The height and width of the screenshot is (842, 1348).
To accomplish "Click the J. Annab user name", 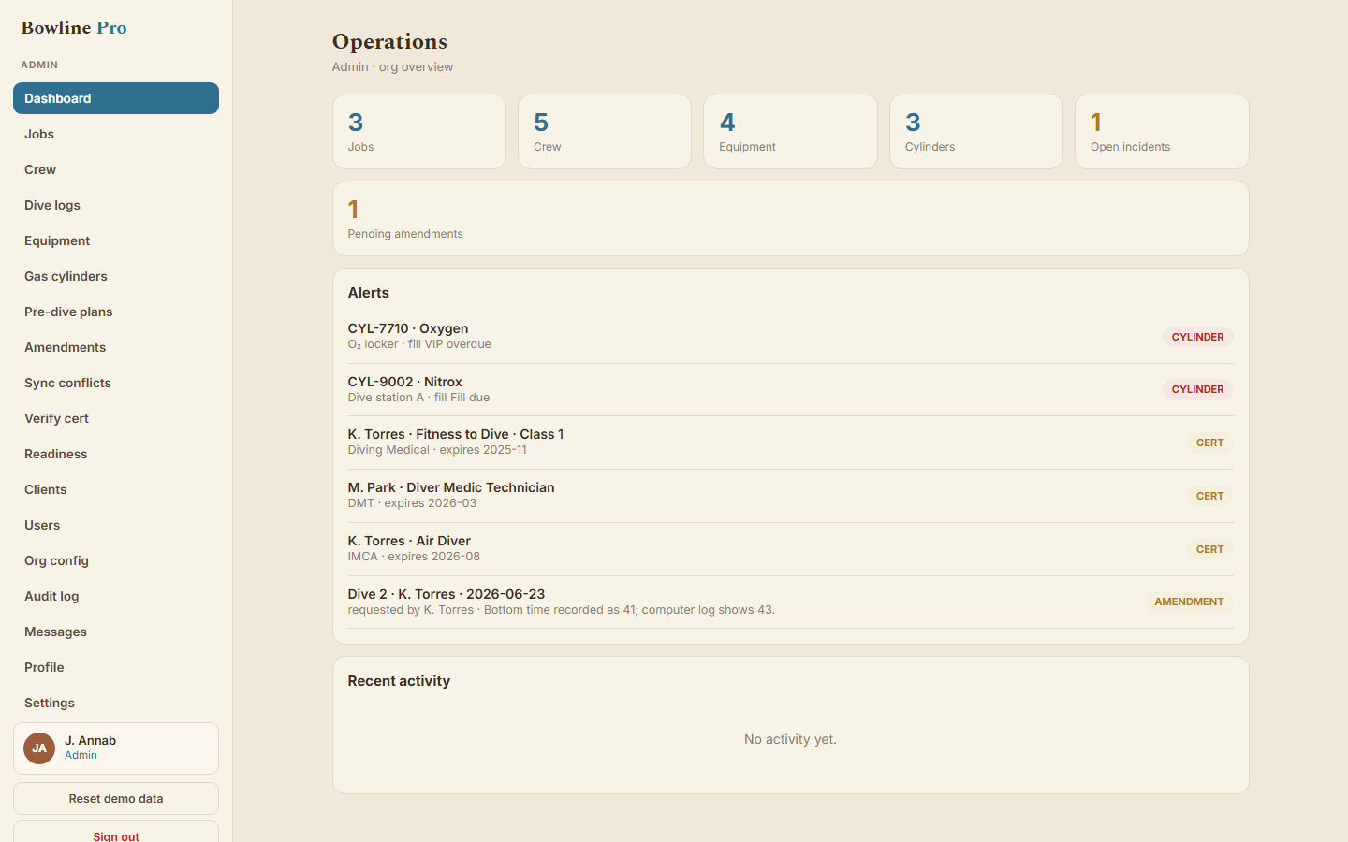I will [x=90, y=740].
